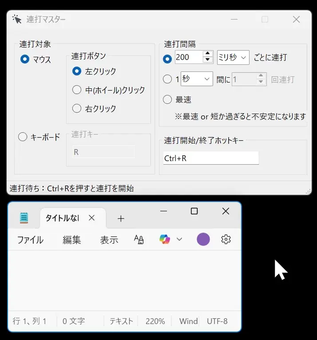Open the ファイル menu in Notepad
Screen dimensions: 317x340
(30, 240)
